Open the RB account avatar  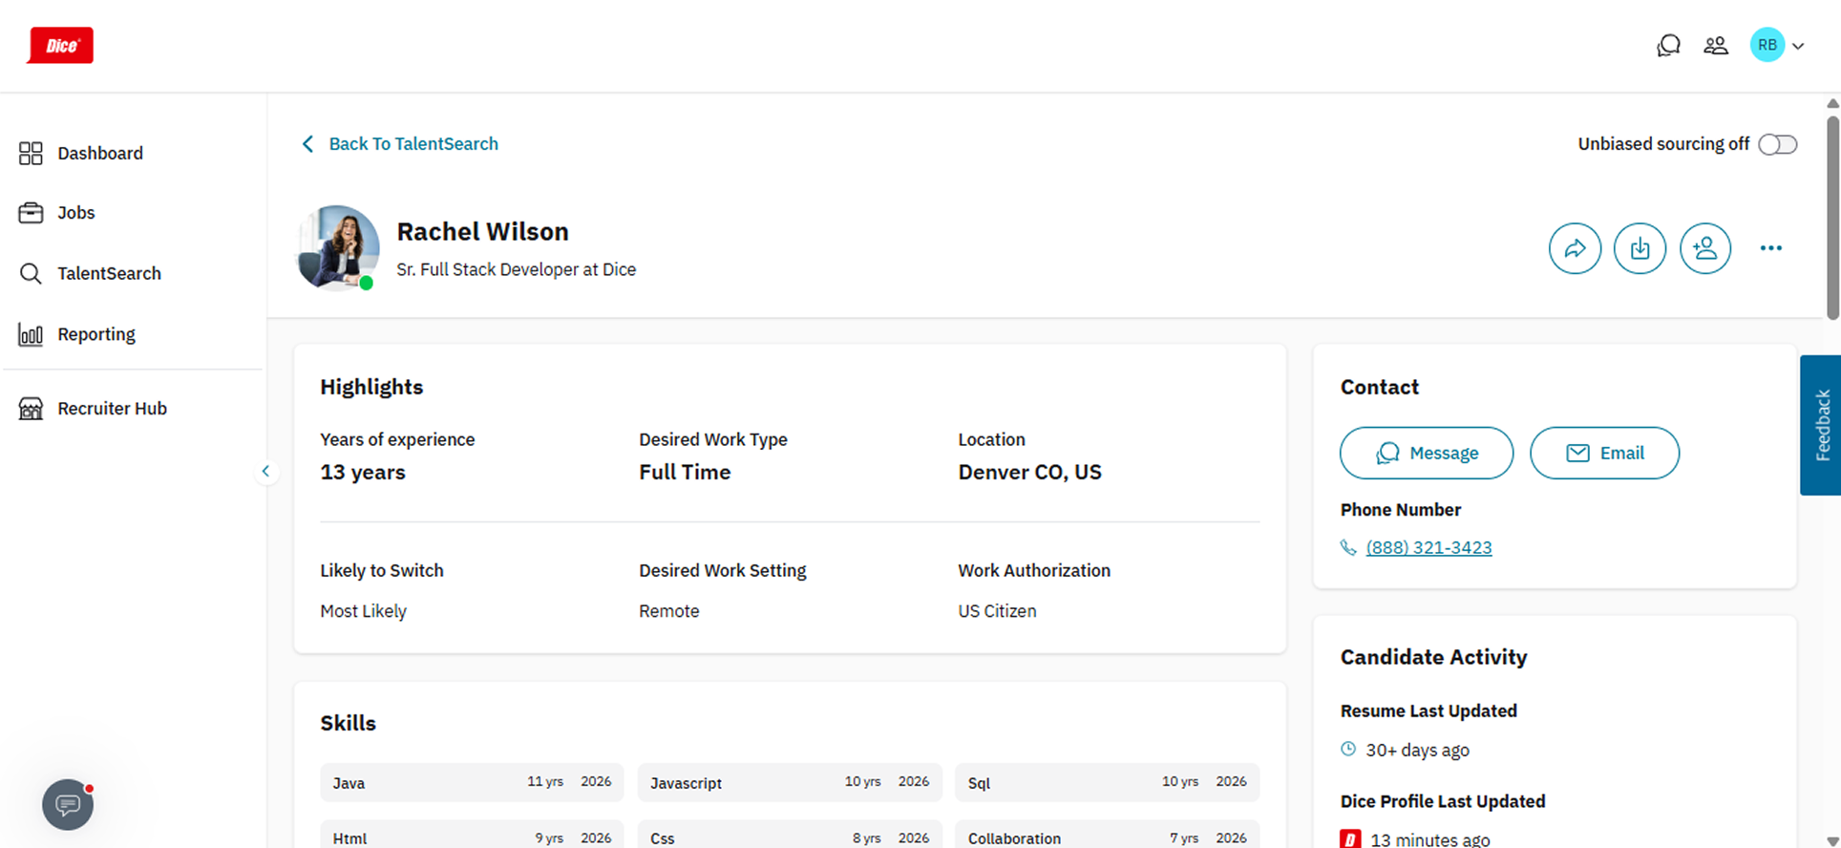1767,45
